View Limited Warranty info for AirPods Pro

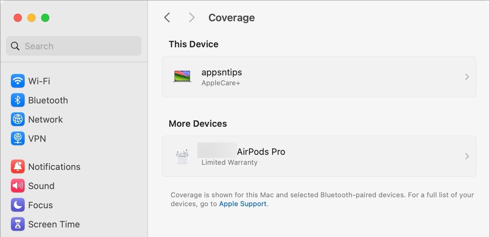click(229, 162)
